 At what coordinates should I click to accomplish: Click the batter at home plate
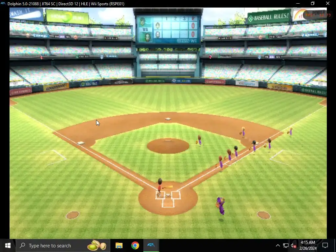(160, 187)
